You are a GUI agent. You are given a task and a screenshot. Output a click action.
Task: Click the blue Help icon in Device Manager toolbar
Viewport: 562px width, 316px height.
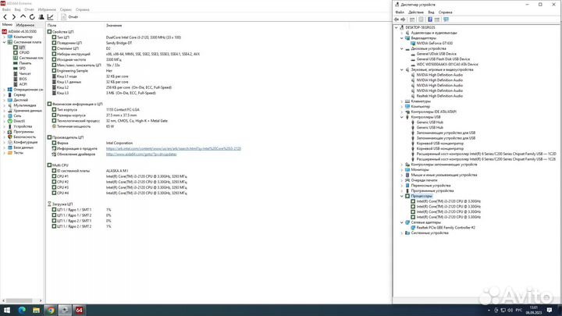430,20
